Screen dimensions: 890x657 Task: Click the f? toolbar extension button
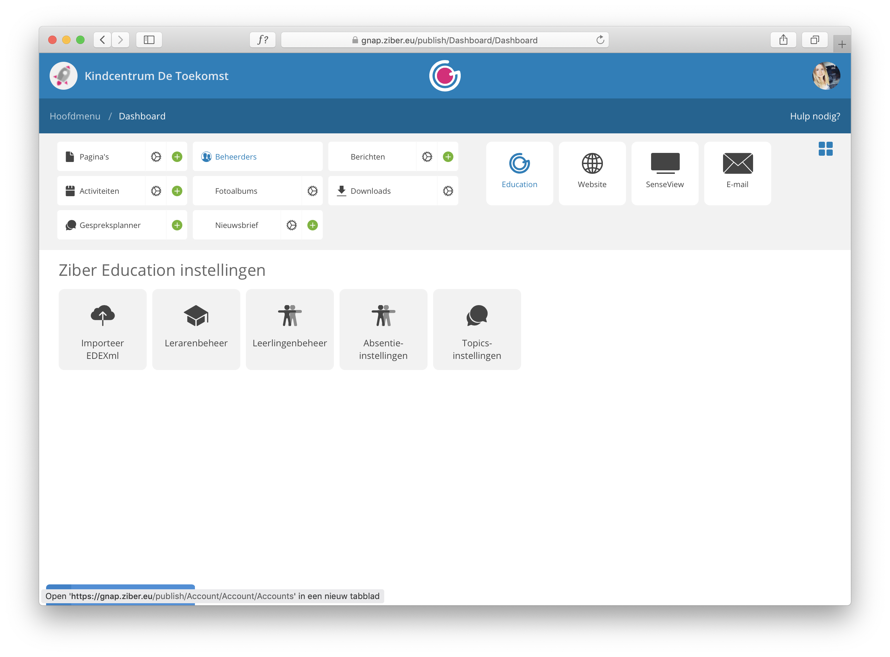coord(263,40)
